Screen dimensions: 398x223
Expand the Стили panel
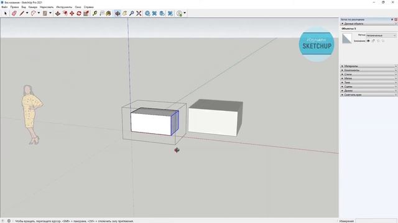(x=369, y=74)
